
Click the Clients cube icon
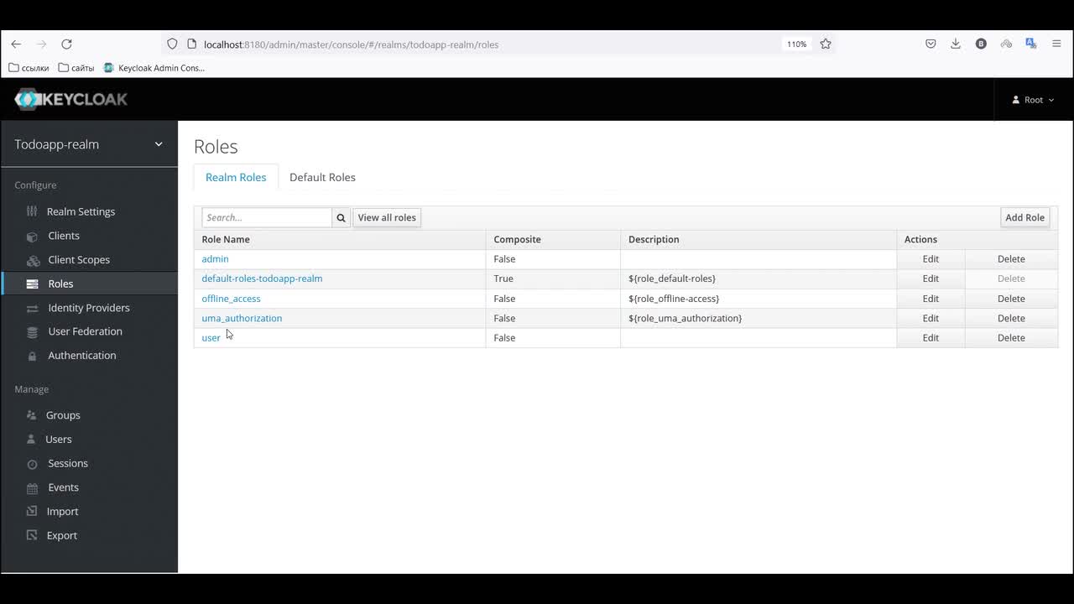point(32,236)
